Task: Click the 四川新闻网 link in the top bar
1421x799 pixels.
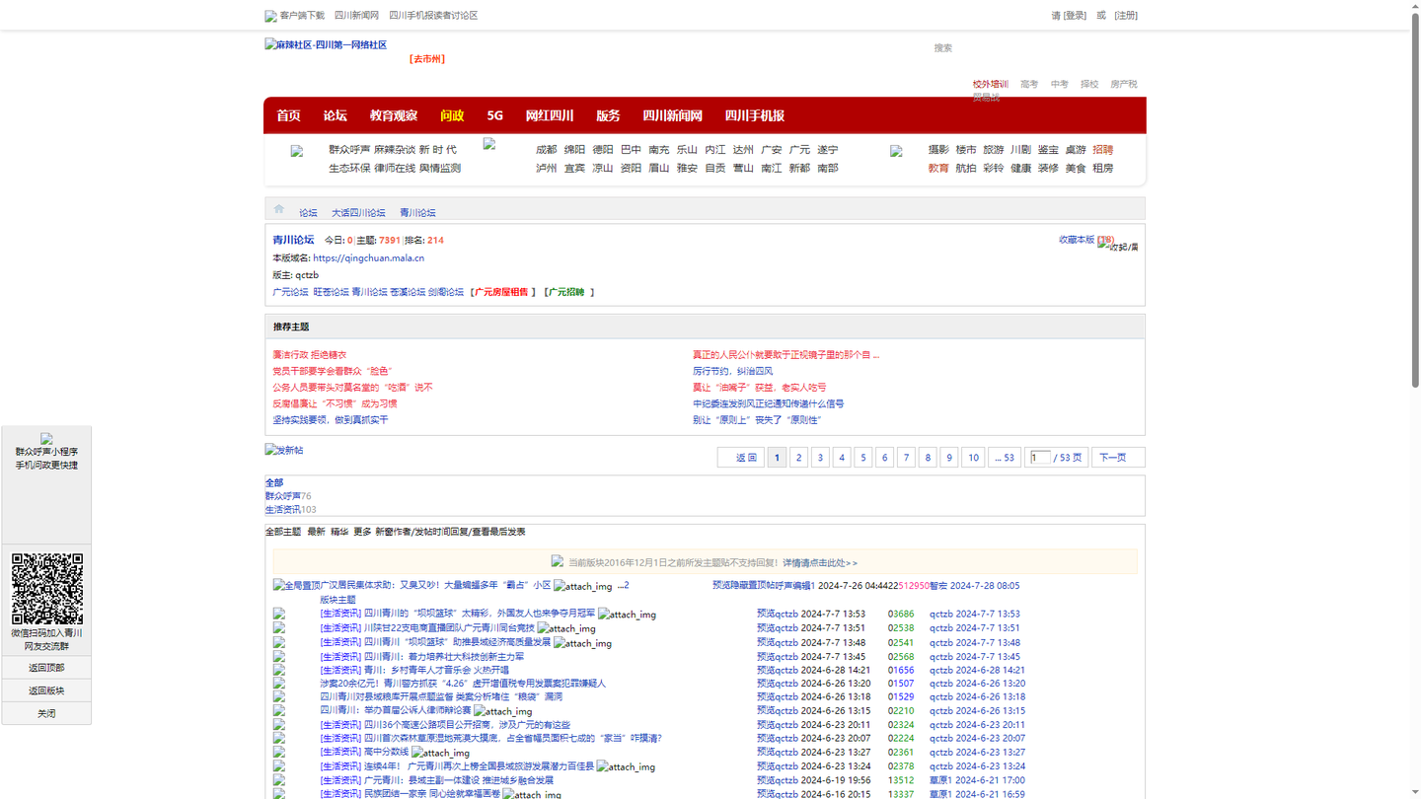Action: click(356, 16)
